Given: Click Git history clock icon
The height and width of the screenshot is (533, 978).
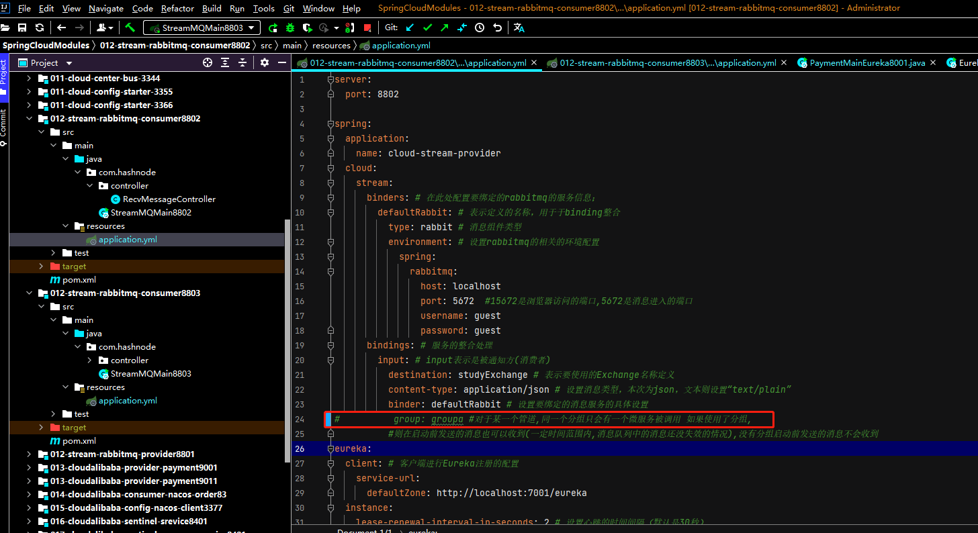Looking at the screenshot, I should coord(480,28).
